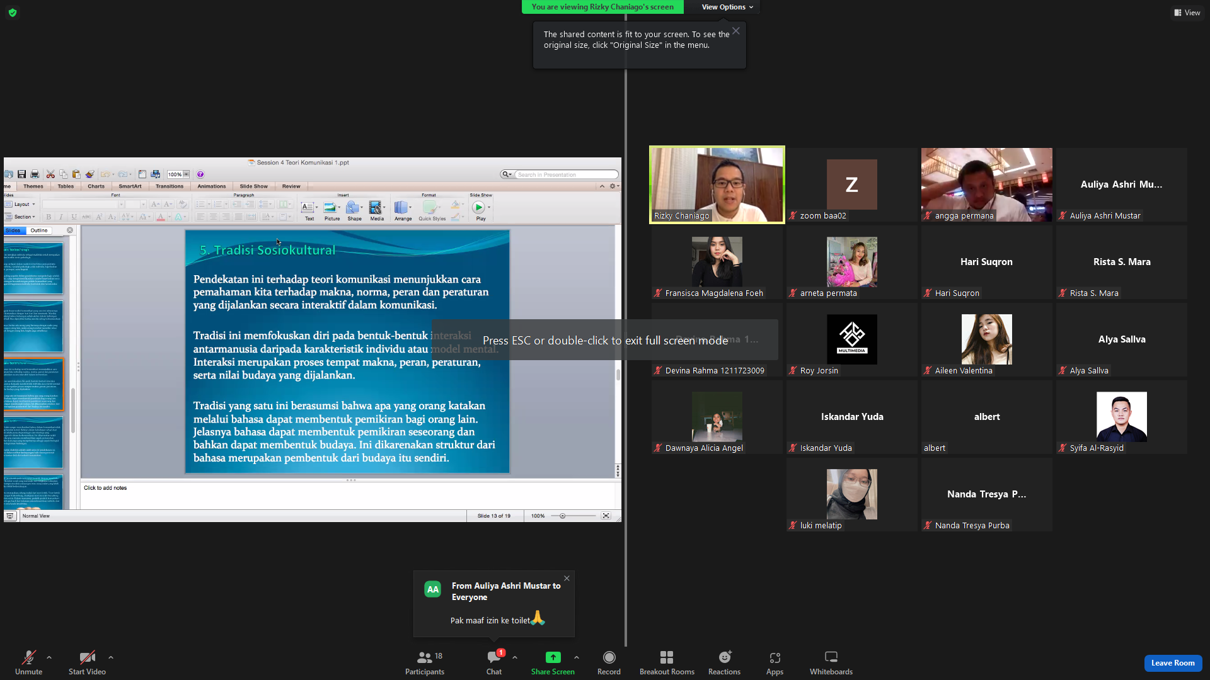Open Zoom Apps
Image resolution: width=1210 pixels, height=680 pixels.
click(775, 663)
